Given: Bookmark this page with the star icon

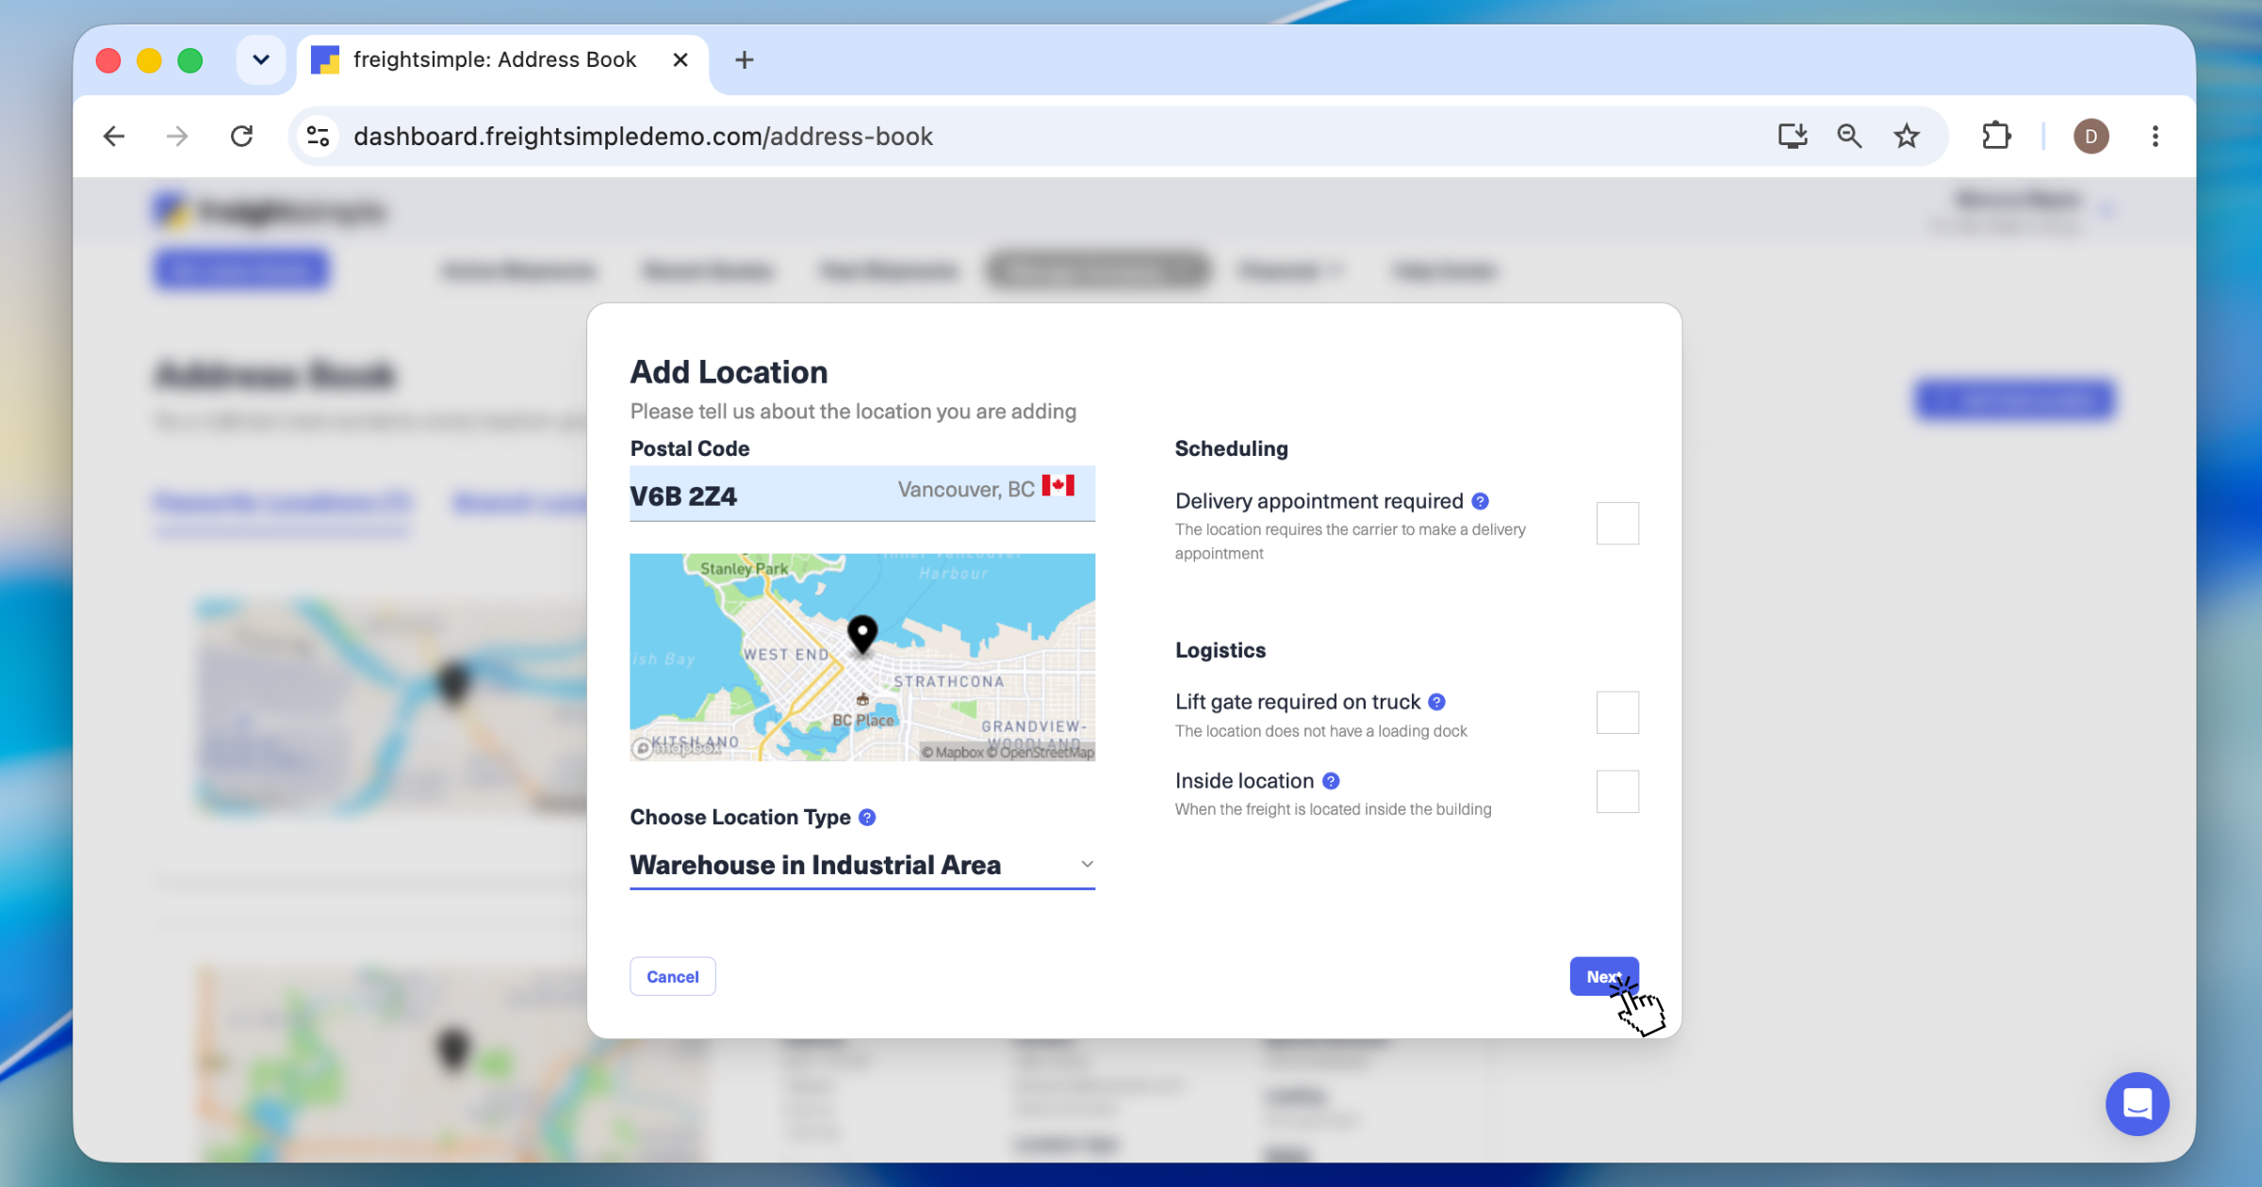Looking at the screenshot, I should tap(1907, 137).
